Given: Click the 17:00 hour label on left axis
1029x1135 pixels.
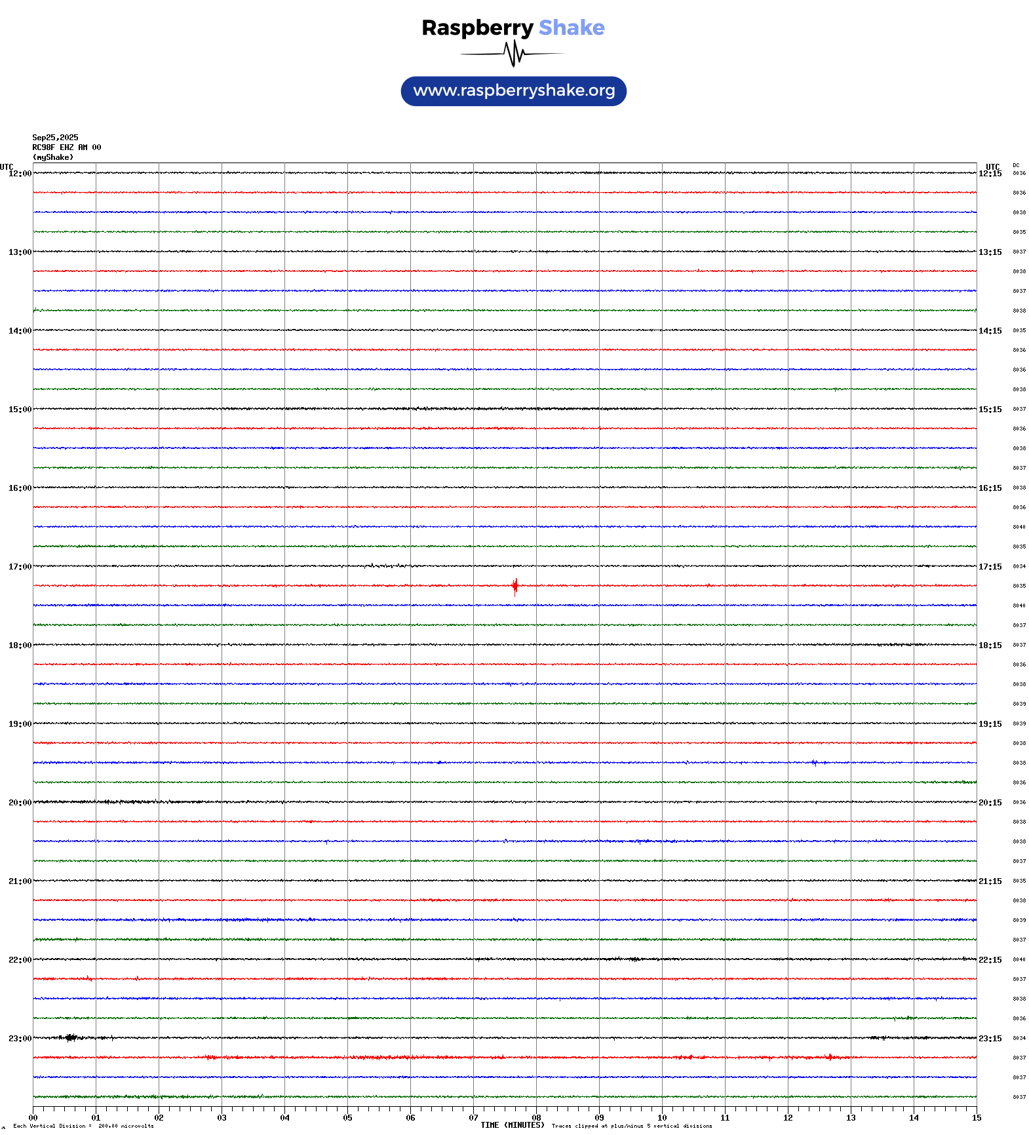Looking at the screenshot, I should tap(20, 567).
